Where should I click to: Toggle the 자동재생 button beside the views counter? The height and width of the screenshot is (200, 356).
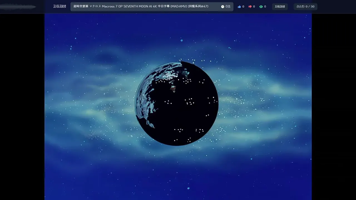coord(280,7)
